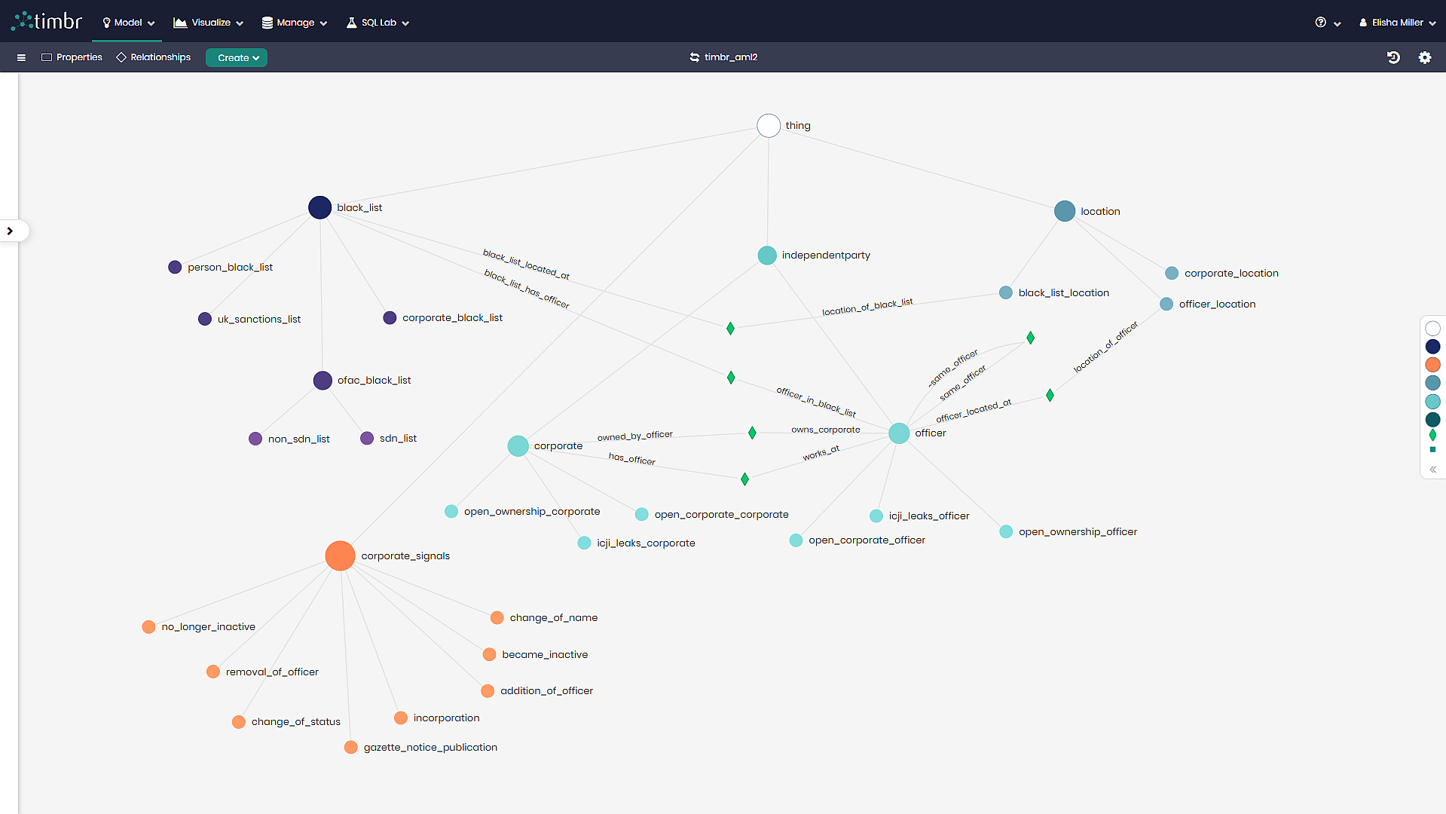Select the officer_location node

click(x=1166, y=304)
